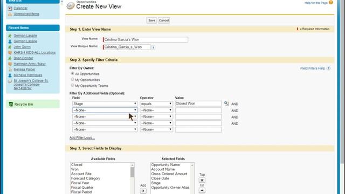The width and height of the screenshot is (345, 194).
Task: Open the Recycle Bin link
Action: coord(24,104)
